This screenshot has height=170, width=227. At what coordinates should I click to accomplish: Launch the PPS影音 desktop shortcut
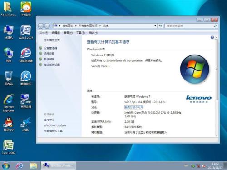pos(26,9)
